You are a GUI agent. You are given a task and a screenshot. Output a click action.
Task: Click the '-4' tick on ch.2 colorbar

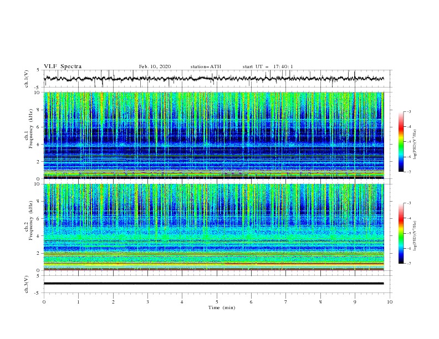click(409, 218)
